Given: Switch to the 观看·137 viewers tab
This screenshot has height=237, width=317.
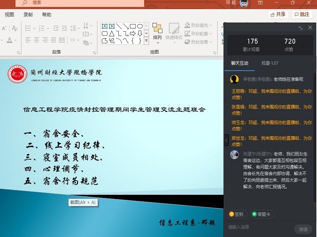Looking at the screenshot, I should [269, 63].
